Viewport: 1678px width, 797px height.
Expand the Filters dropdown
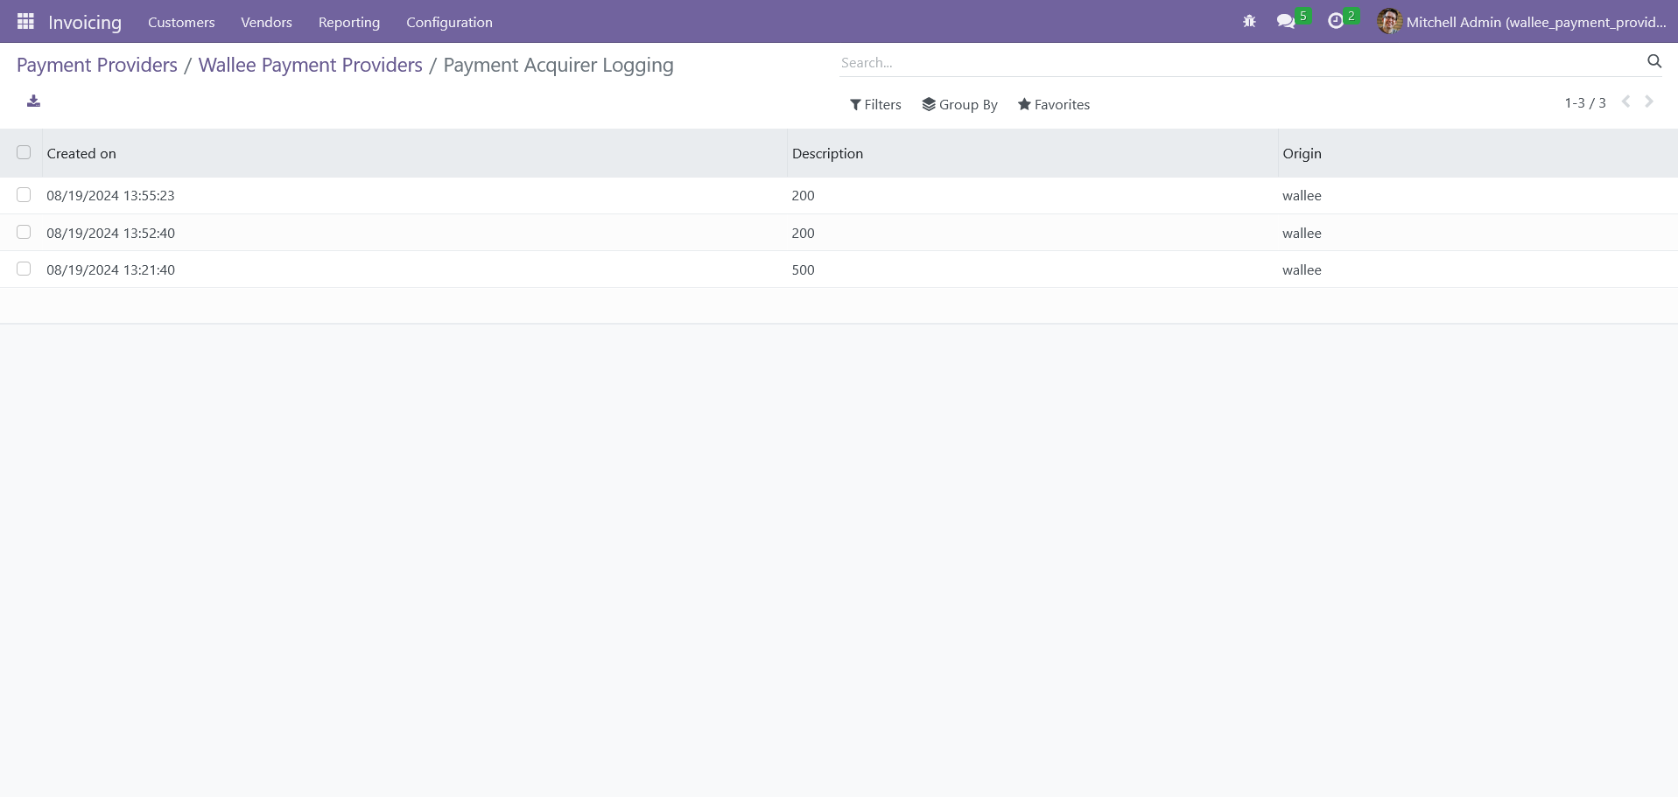click(875, 105)
